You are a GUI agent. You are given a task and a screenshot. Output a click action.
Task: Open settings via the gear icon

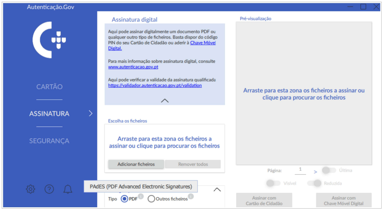click(x=31, y=189)
